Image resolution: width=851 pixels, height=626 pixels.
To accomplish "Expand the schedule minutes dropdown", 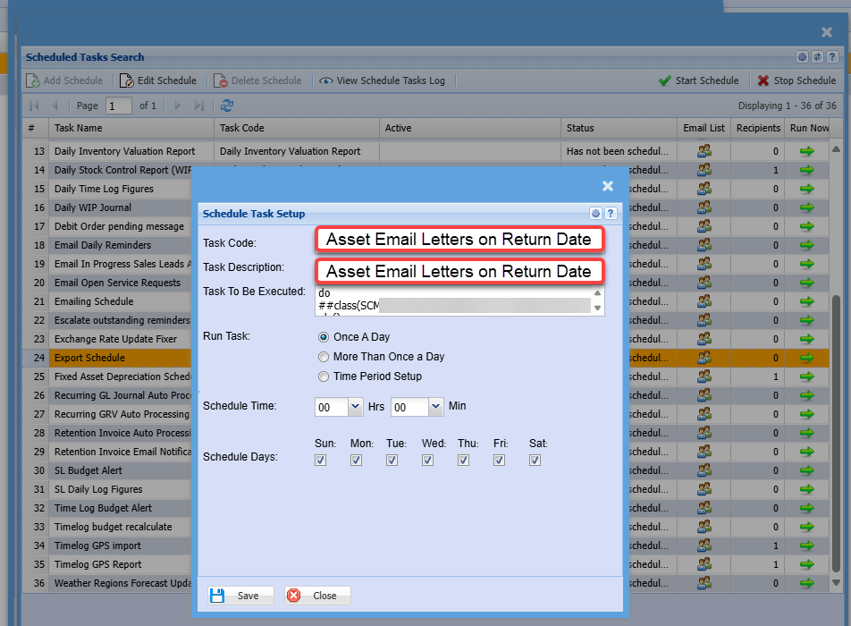I will (x=435, y=407).
